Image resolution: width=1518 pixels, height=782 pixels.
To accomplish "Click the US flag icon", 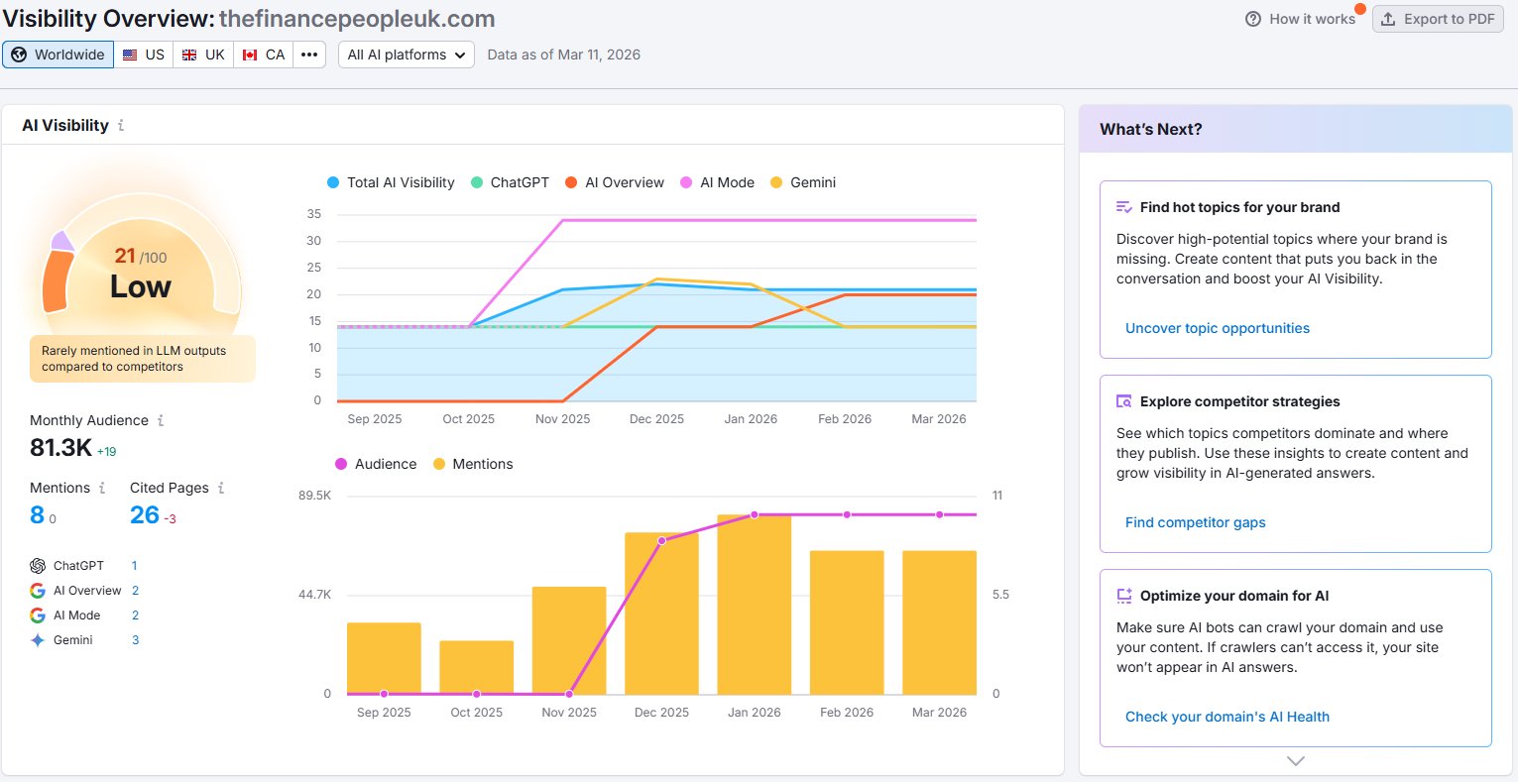I will pyautogui.click(x=130, y=55).
